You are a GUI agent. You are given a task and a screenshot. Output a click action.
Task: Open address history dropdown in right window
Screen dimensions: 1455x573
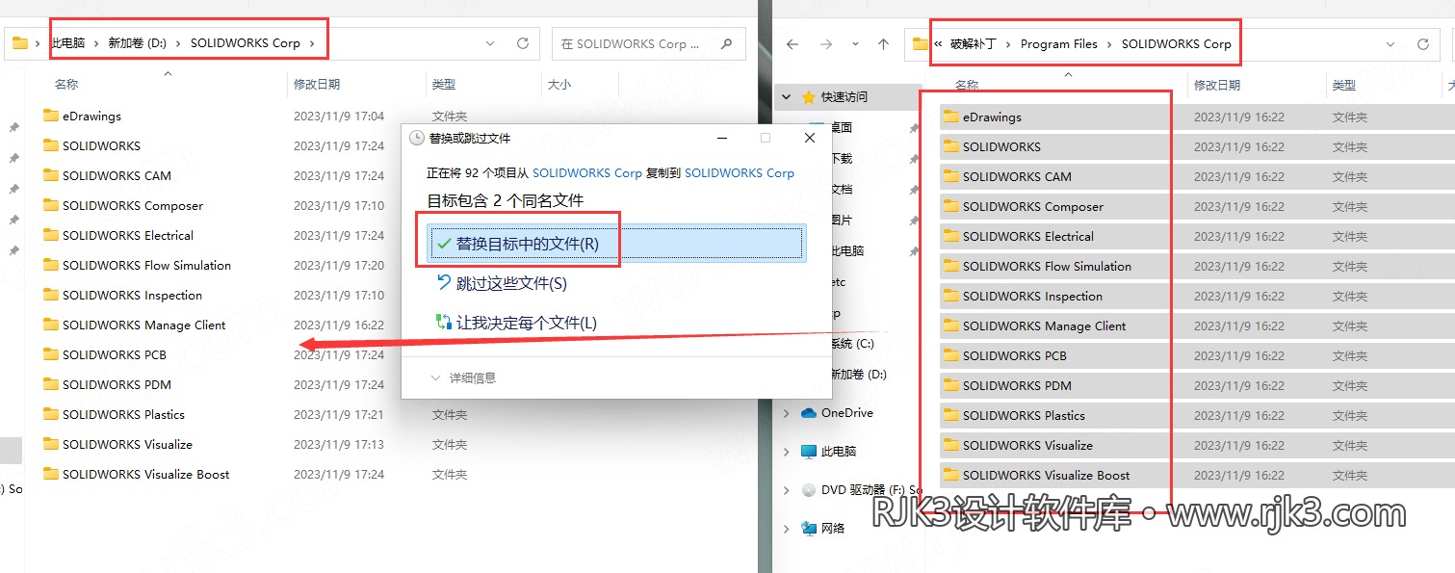tap(1390, 44)
